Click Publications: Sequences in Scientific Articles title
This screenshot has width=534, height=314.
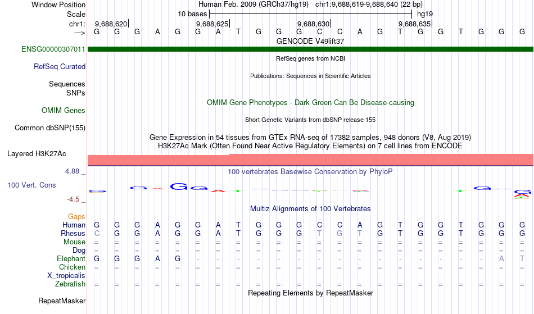(x=310, y=76)
